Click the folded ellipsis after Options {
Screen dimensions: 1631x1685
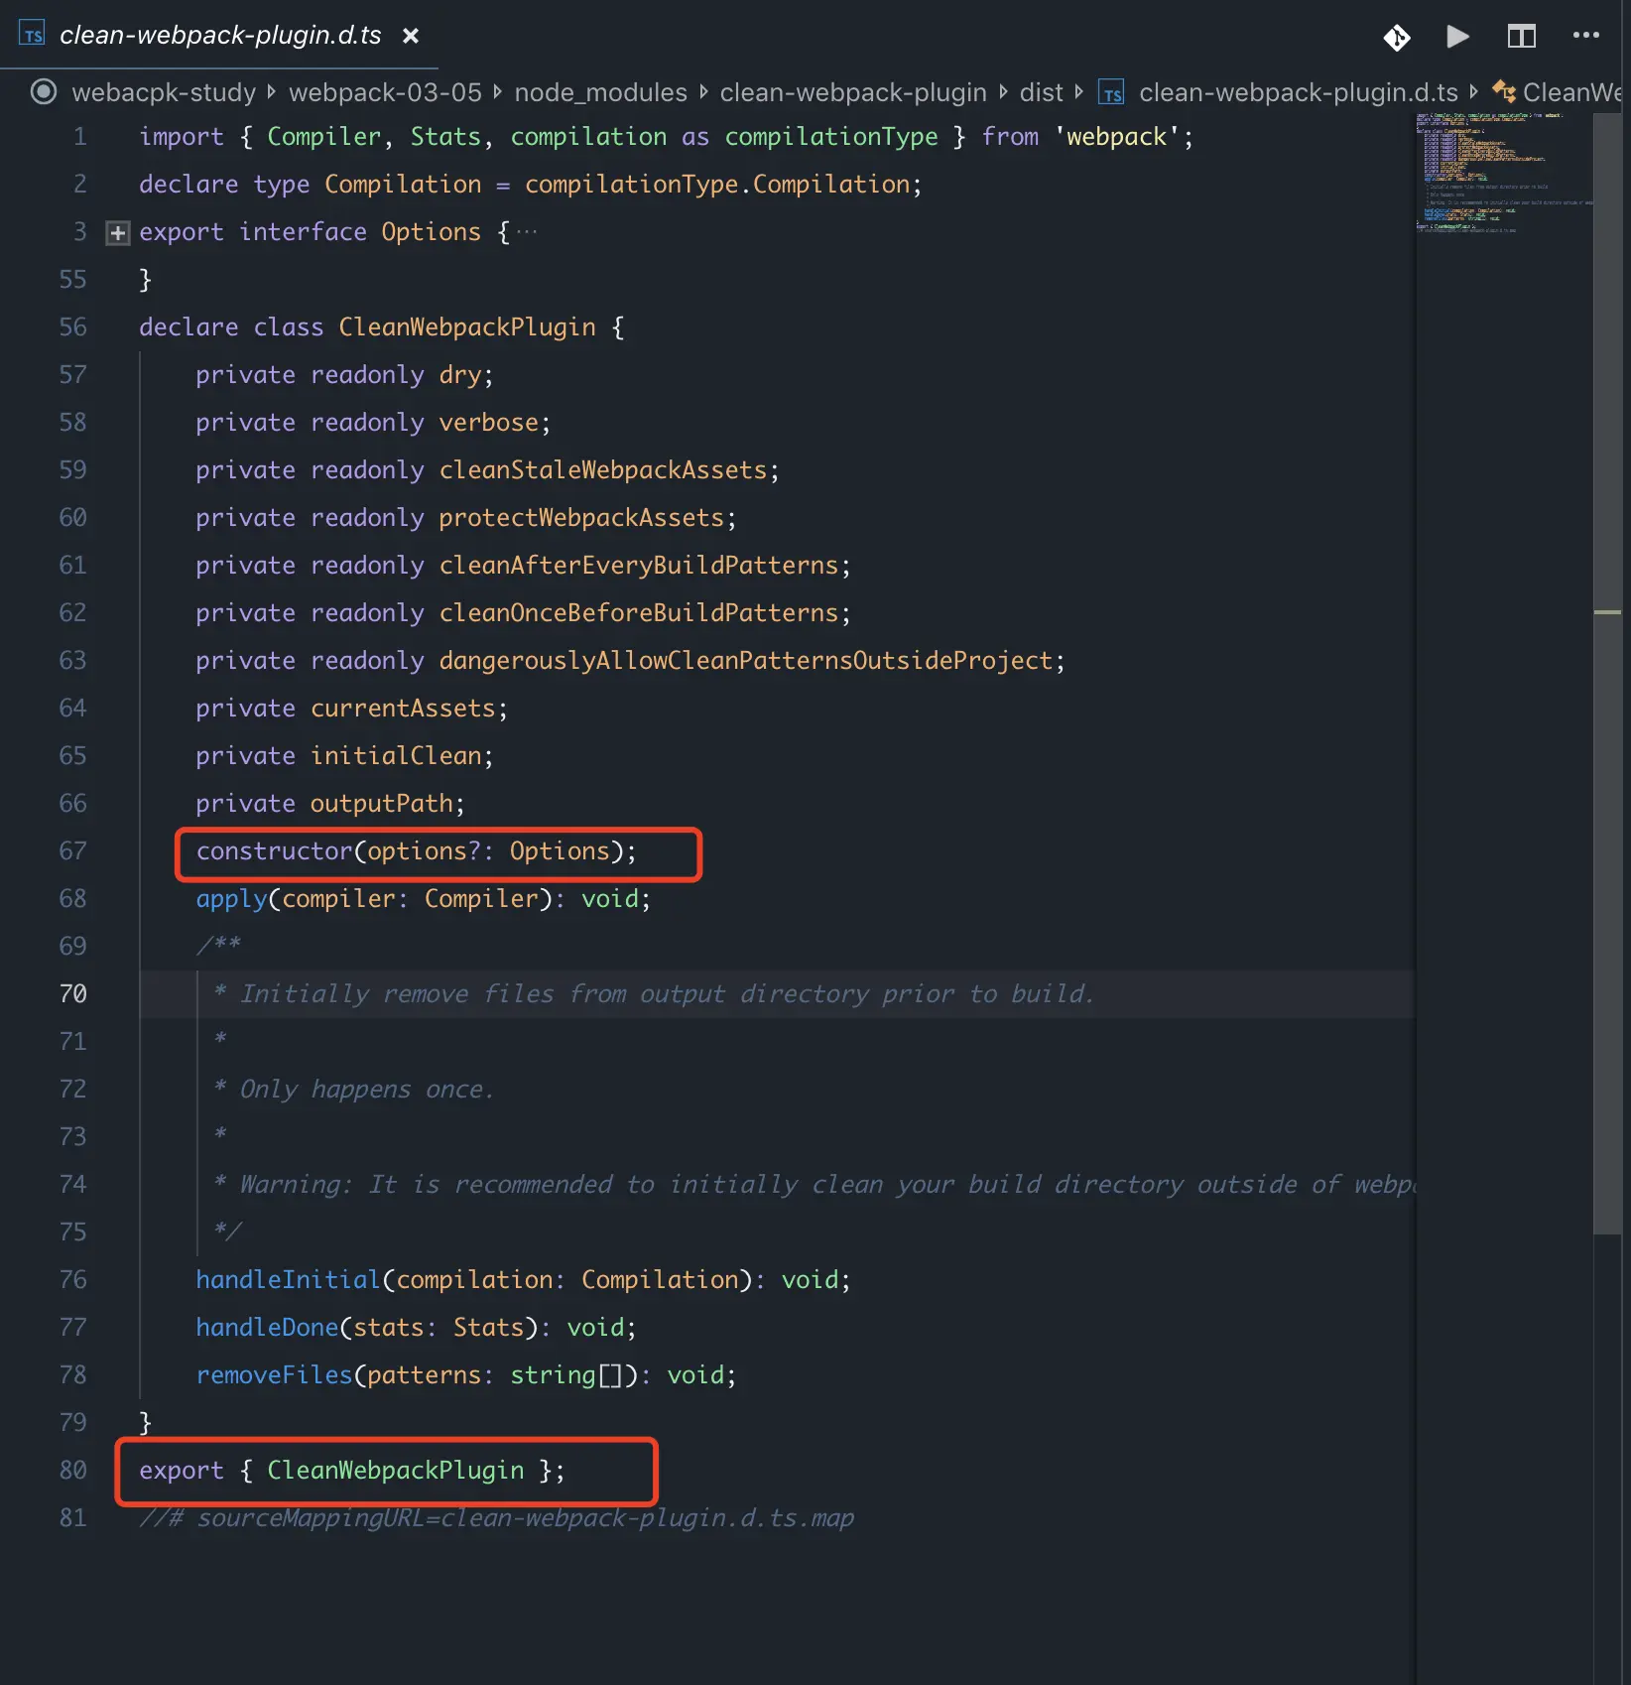coord(527,232)
